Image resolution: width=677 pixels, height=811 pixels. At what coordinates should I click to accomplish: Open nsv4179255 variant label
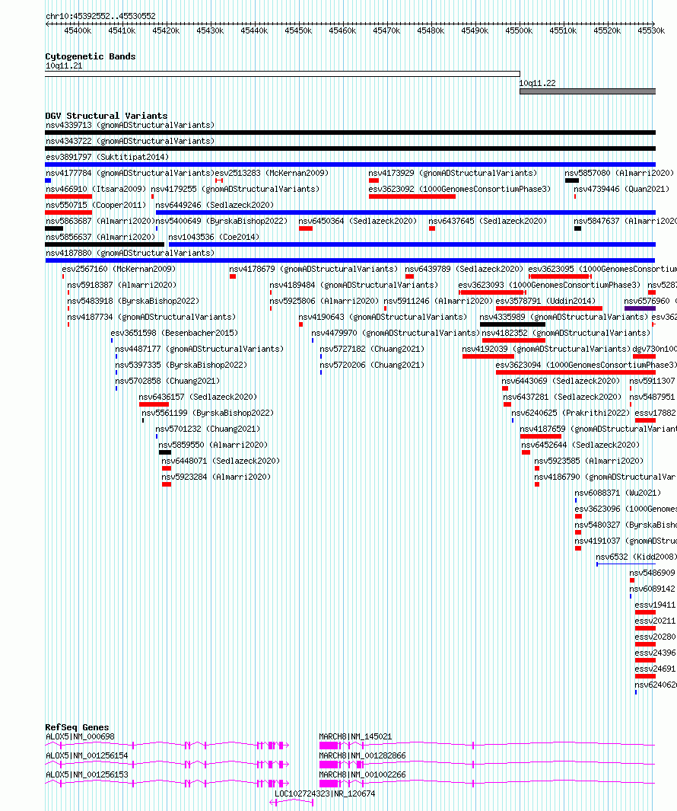235,190
